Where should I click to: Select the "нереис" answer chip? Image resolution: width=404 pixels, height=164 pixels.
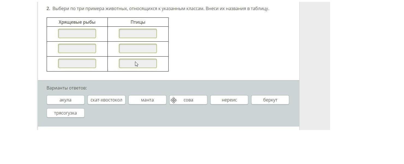[229, 100]
